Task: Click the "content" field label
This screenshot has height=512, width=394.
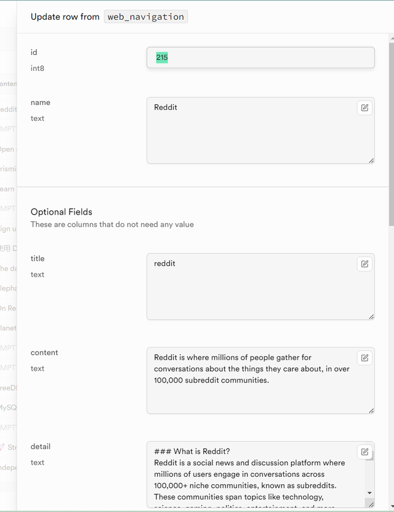Action: click(x=44, y=353)
